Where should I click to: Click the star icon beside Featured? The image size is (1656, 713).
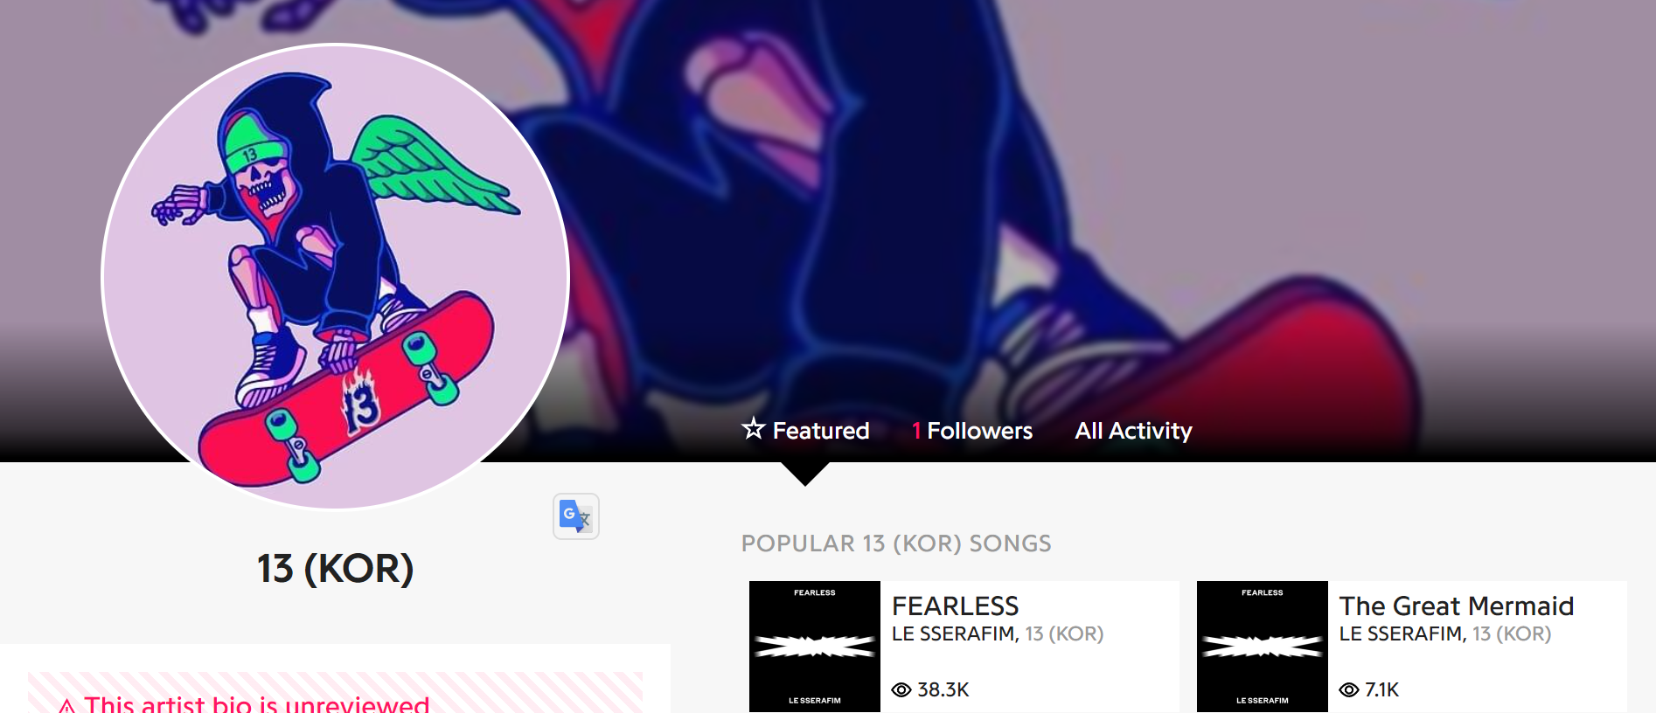coord(753,429)
